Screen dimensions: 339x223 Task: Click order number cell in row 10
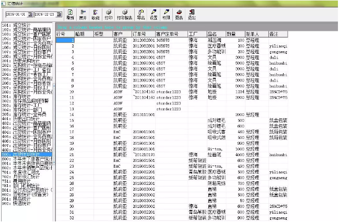(x=144, y=92)
